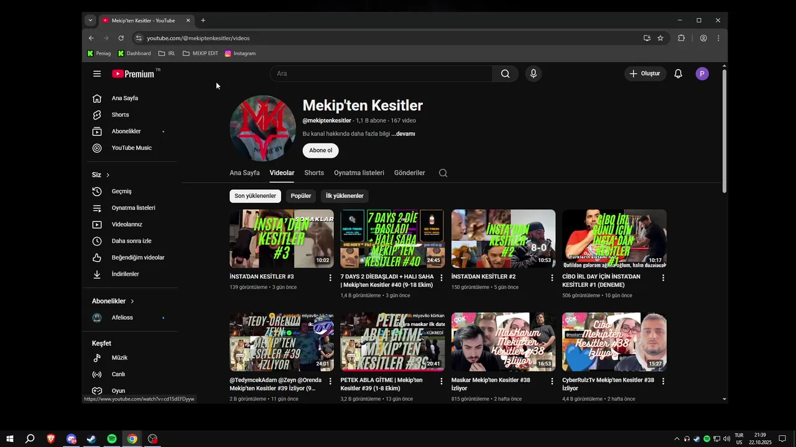Select Popüler filter chip
The height and width of the screenshot is (447, 796).
point(301,196)
